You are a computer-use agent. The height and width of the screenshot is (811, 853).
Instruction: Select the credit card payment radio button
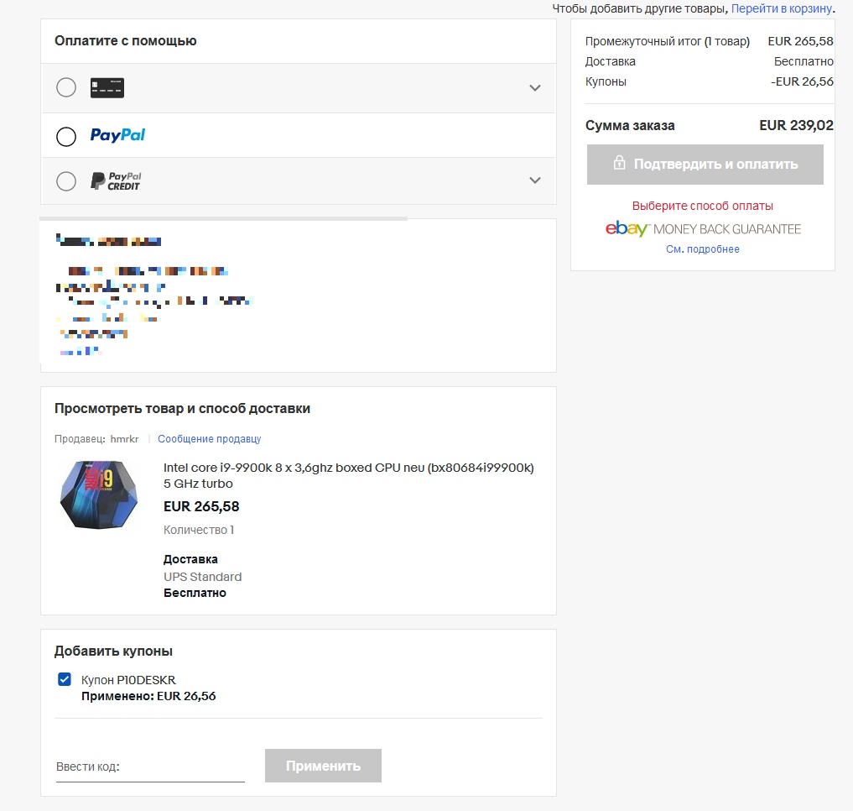pyautogui.click(x=66, y=87)
